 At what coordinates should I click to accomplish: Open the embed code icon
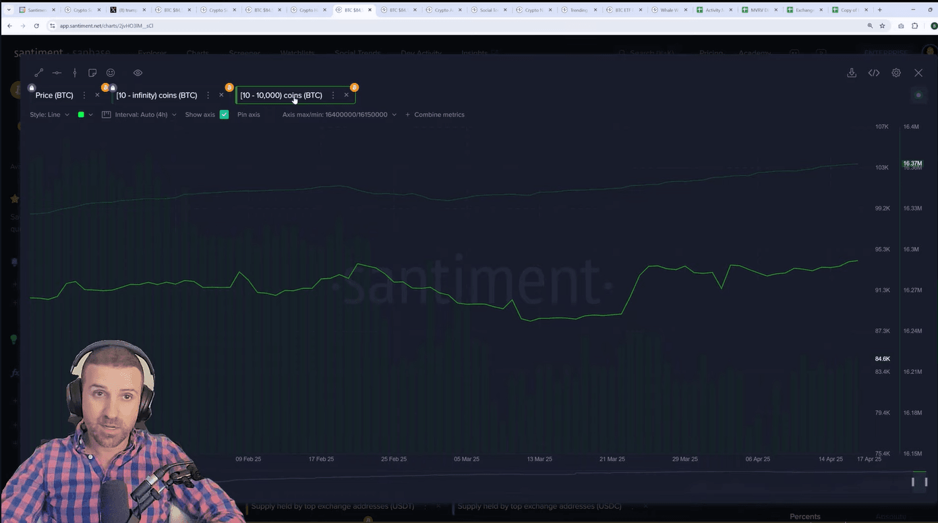coord(874,73)
